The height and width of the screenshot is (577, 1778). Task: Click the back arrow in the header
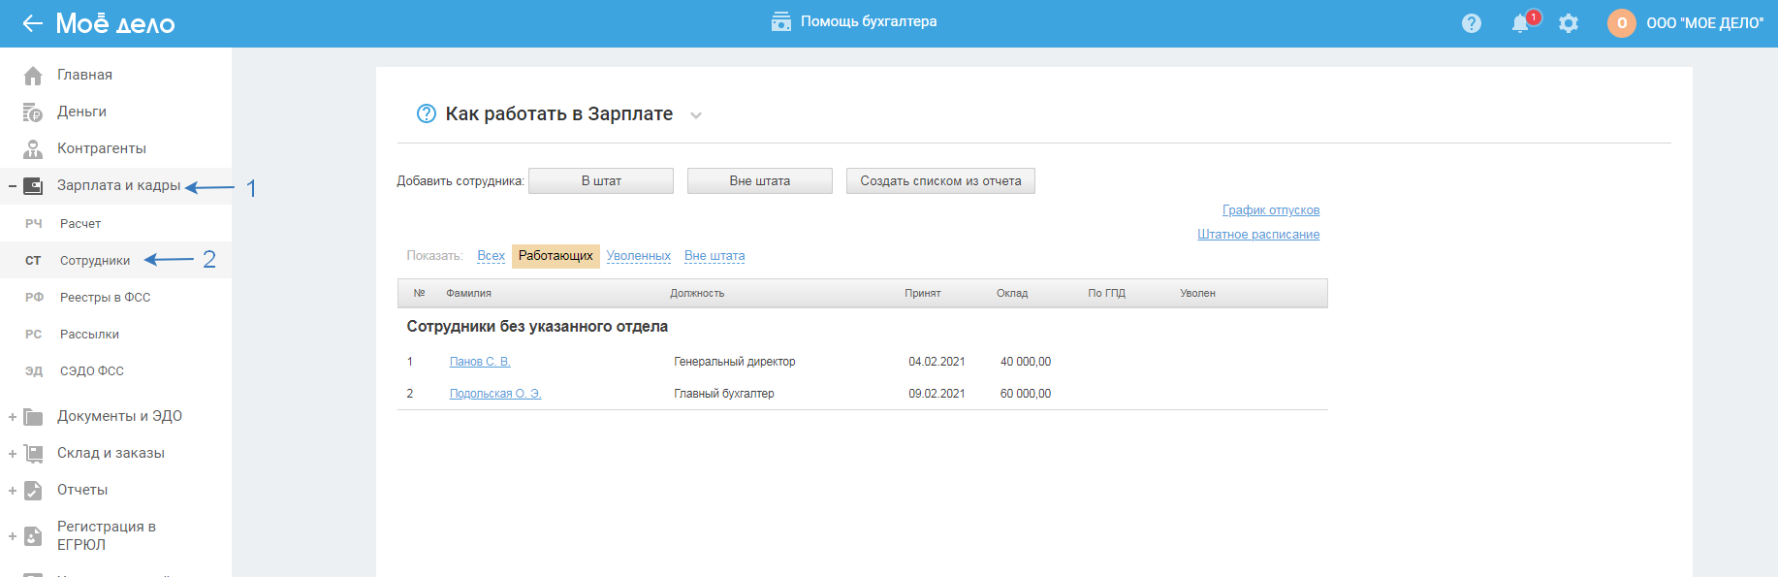[32, 23]
